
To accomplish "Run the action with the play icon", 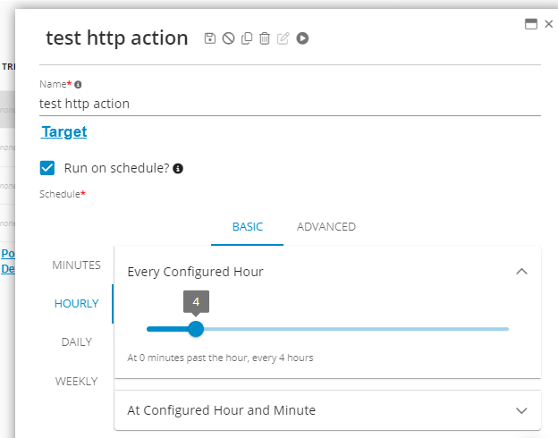I will (x=303, y=38).
